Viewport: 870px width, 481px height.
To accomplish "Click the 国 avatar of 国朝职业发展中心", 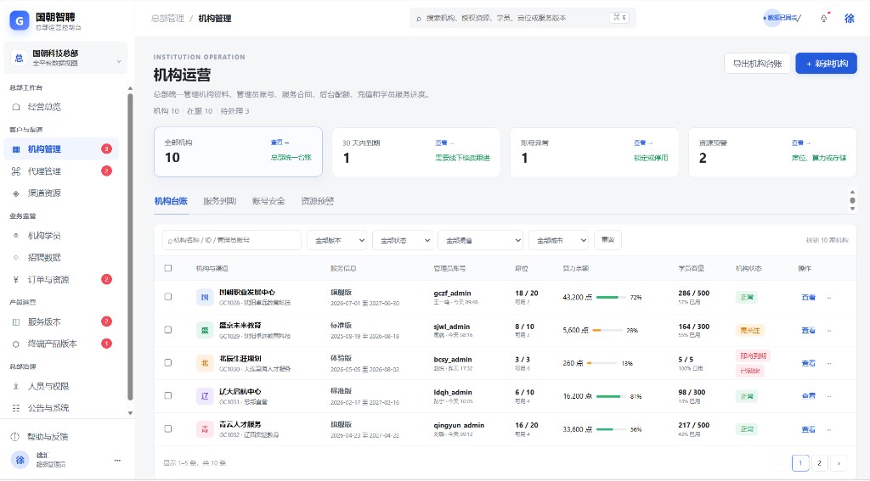I will 205,297.
